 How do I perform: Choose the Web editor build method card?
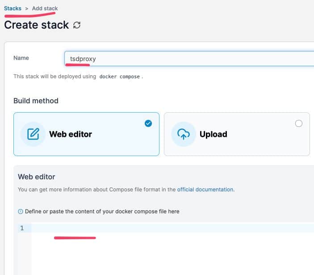pos(86,134)
